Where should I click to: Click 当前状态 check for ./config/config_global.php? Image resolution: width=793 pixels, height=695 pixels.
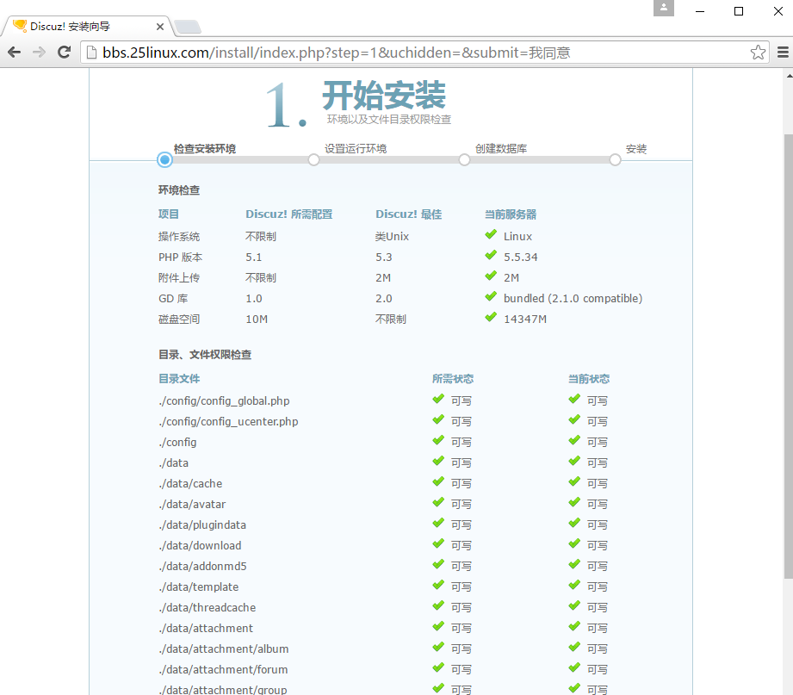[574, 399]
